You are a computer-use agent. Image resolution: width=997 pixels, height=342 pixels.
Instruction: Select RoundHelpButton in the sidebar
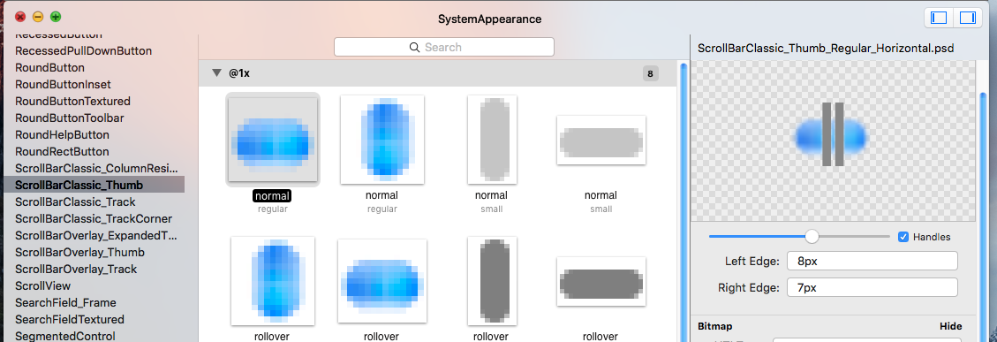(x=62, y=135)
